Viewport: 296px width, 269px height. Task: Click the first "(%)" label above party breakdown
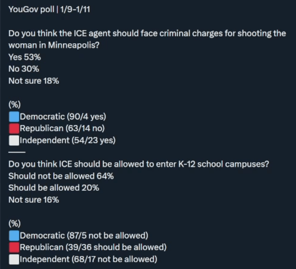(x=14, y=105)
